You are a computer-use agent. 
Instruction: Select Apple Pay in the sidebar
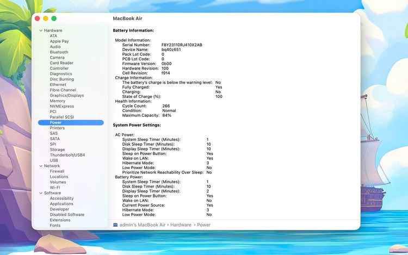59,41
